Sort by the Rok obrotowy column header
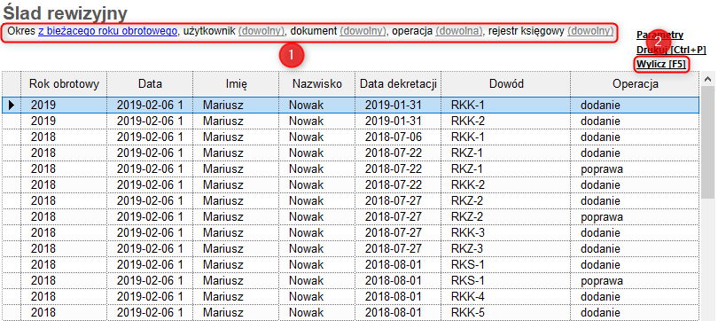 point(64,84)
